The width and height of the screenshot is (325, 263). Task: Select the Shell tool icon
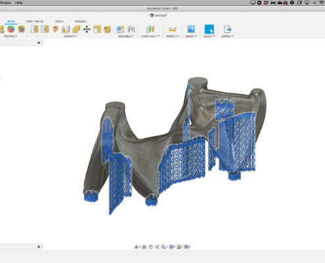click(66, 29)
